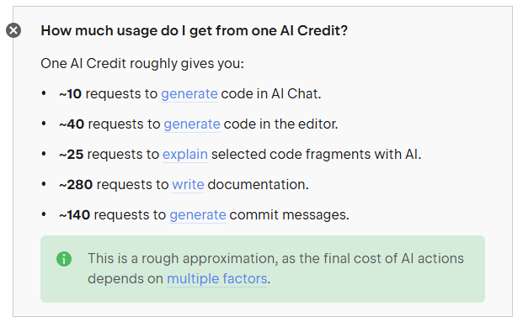Click the 'One AI Credit roughly gives you' line
This screenshot has height=322, width=523.
tap(142, 64)
